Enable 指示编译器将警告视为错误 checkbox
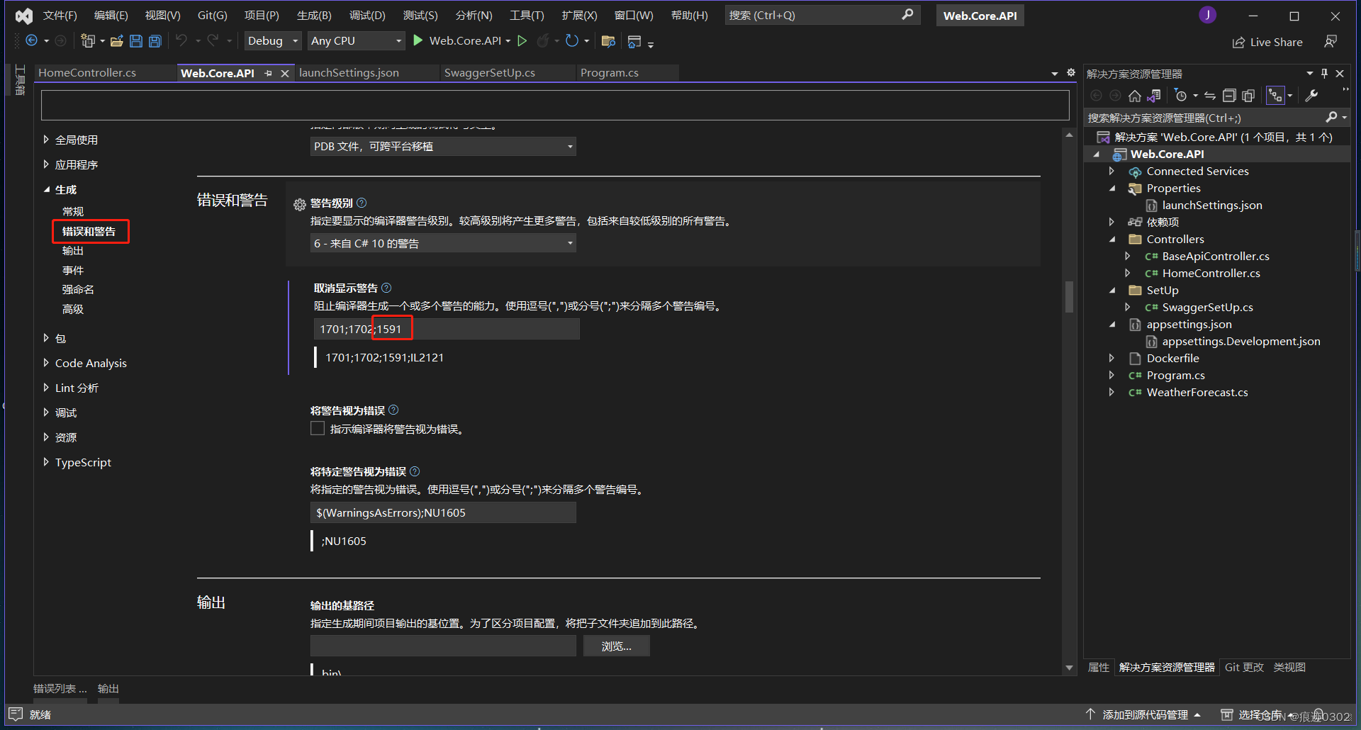The image size is (1361, 730). coord(318,428)
